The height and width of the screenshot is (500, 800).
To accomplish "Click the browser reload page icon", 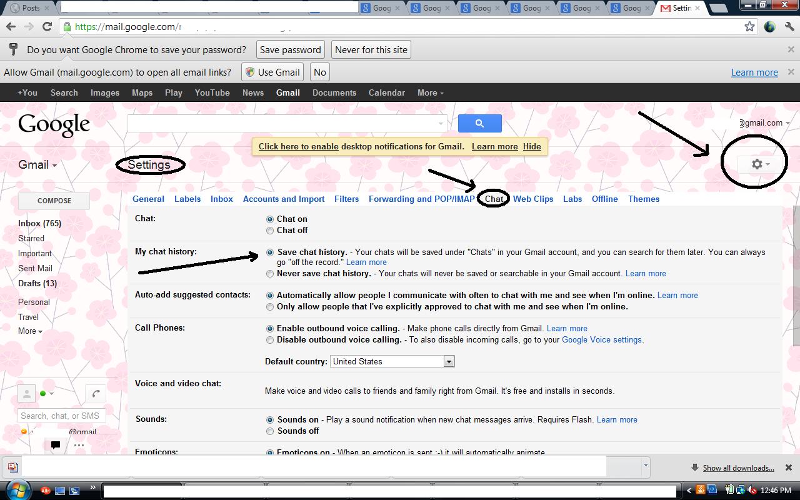I will (x=47, y=26).
